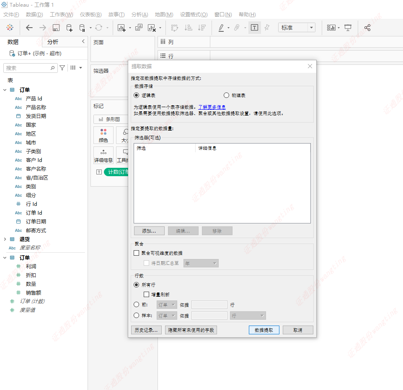Open the 行 unit dropdown for sample
This screenshot has height=390, width=403.
point(248,316)
